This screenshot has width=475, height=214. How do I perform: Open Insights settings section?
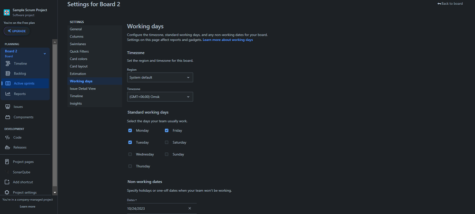click(x=95, y=103)
